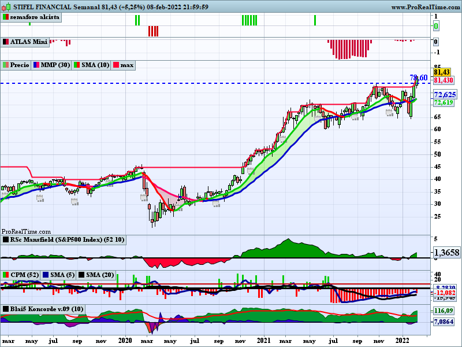The image size is (462, 347).
Task: Open calendar event icon near December 2020
Action: pyautogui.click(x=251, y=171)
